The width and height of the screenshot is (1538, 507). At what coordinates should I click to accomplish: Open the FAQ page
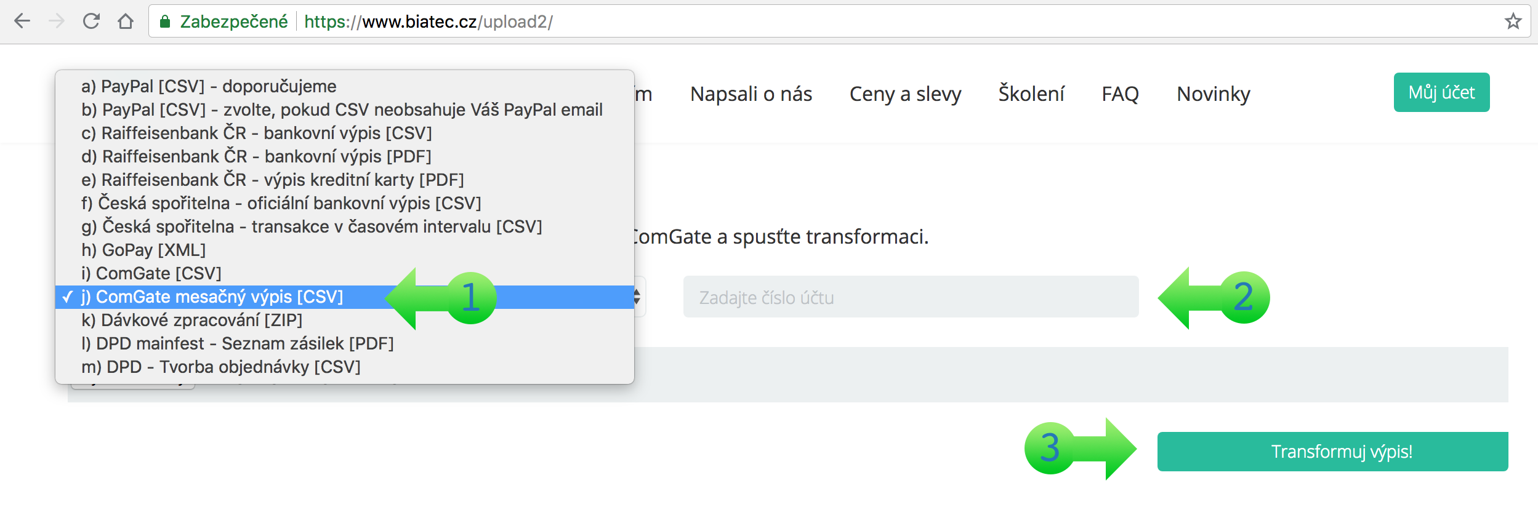[1120, 94]
